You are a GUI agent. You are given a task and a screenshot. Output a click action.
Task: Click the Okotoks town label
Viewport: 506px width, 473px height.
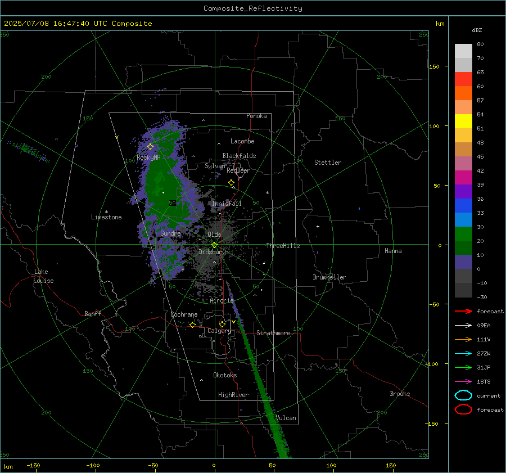[225, 375]
